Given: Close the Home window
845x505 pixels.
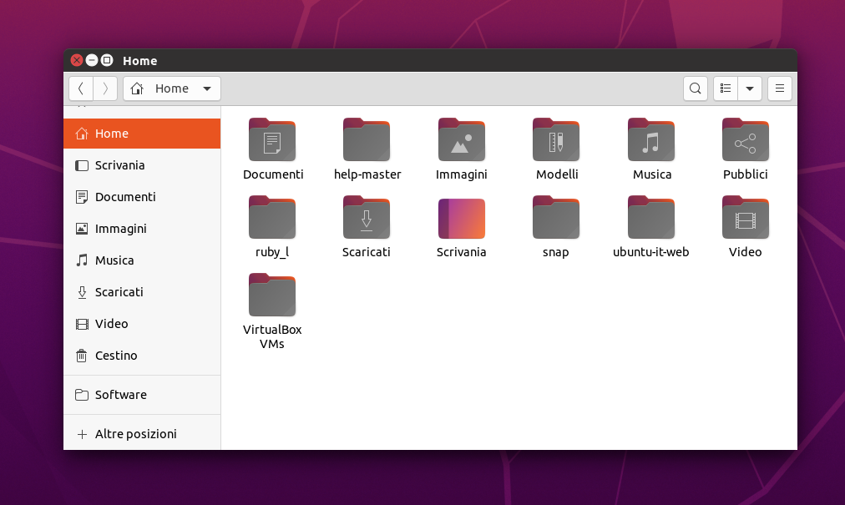Looking at the screenshot, I should pos(77,60).
